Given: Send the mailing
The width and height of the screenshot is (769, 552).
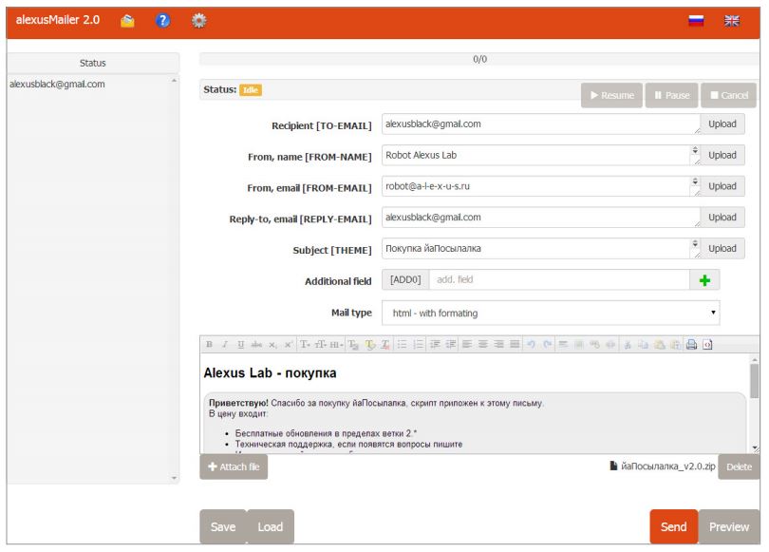Looking at the screenshot, I should point(673,526).
